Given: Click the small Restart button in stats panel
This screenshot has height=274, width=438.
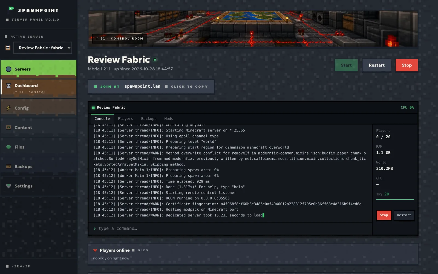Looking at the screenshot, I should [404, 215].
